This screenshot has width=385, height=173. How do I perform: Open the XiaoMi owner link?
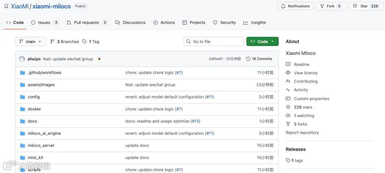pos(19,6)
